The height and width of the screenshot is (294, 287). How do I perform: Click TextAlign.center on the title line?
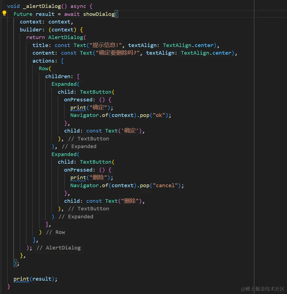pos(188,45)
